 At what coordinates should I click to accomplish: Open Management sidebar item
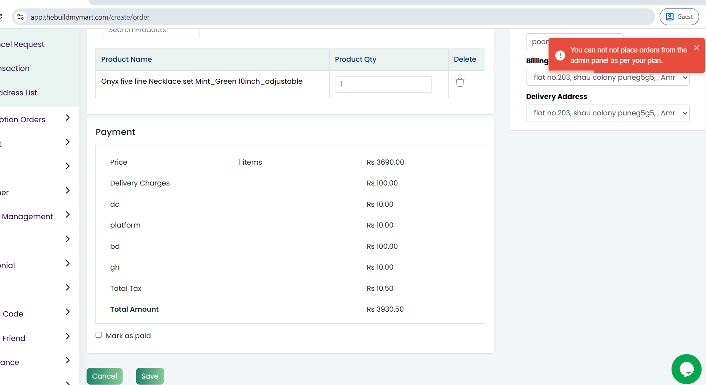(x=27, y=217)
